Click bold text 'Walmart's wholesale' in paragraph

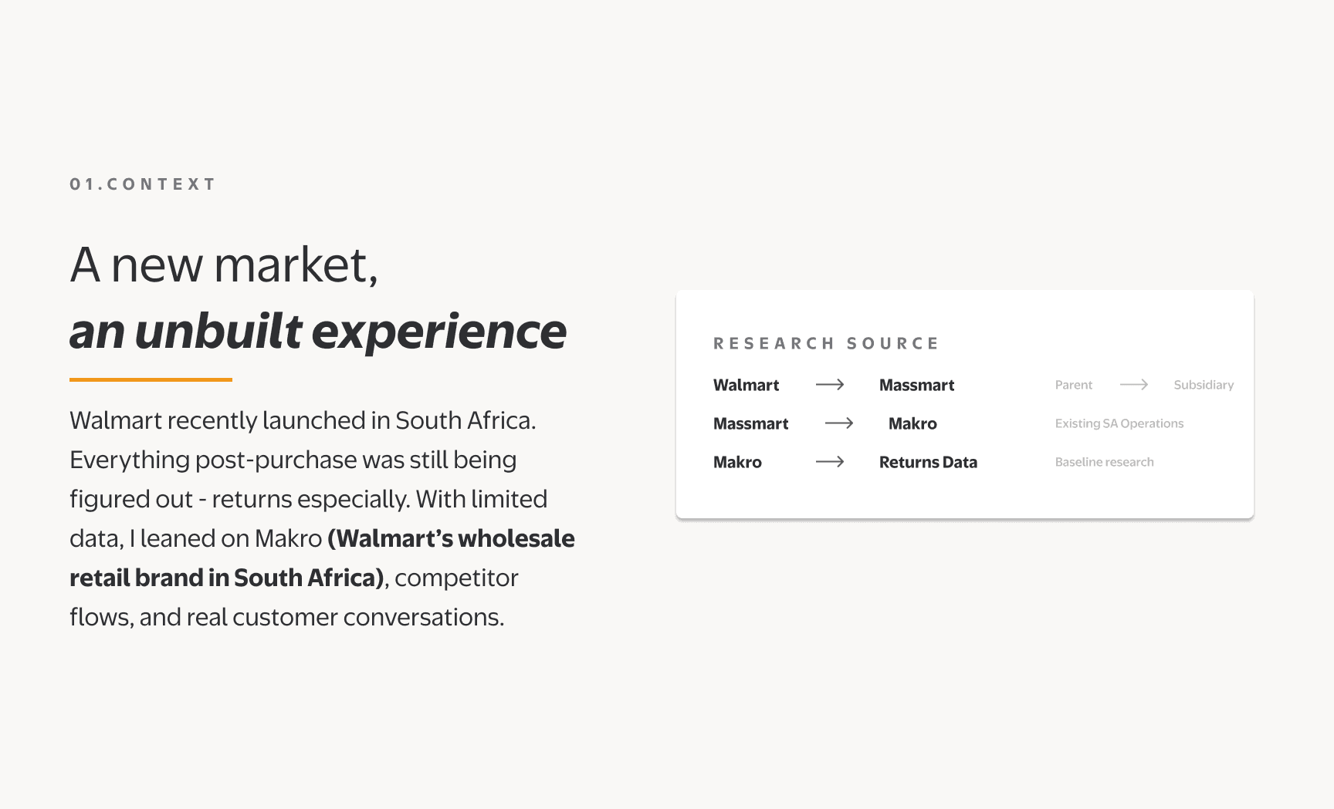tap(452, 538)
